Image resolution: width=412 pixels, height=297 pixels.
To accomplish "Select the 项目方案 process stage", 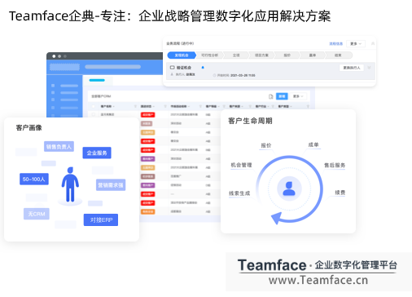I will pyautogui.click(x=261, y=55).
